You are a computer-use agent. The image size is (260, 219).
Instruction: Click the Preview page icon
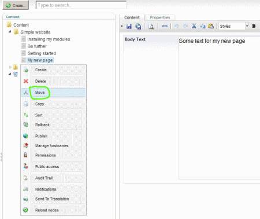pyautogui.click(x=151, y=27)
